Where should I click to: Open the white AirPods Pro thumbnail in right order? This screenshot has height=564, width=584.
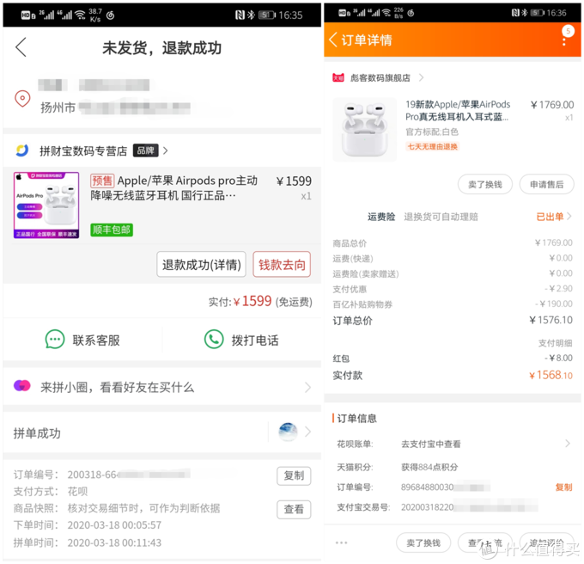[x=364, y=129]
